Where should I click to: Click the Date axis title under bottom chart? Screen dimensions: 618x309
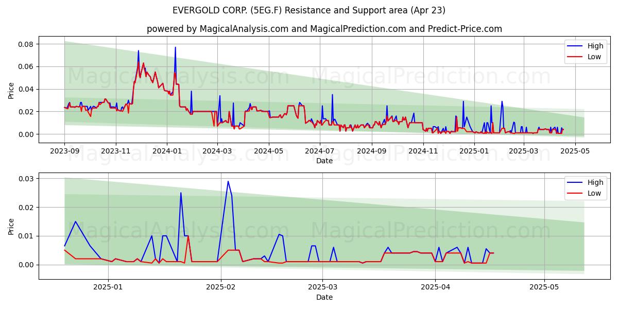coord(324,297)
